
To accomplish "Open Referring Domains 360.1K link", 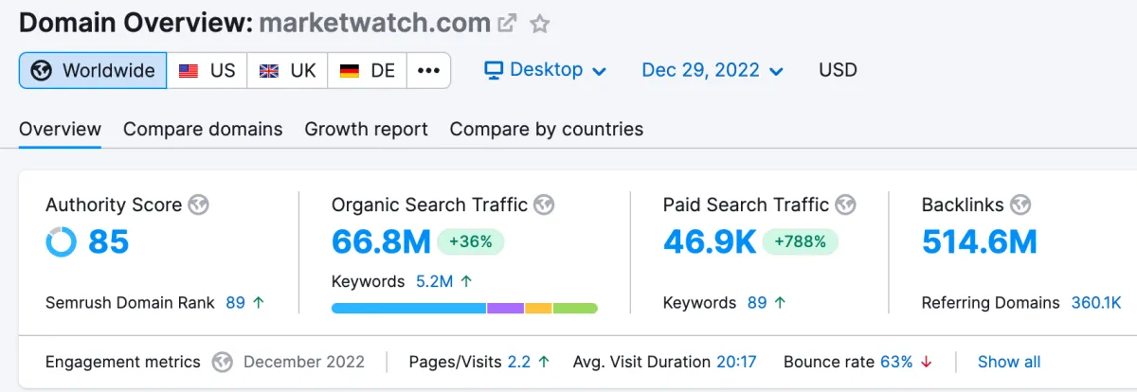I will pos(1096,303).
